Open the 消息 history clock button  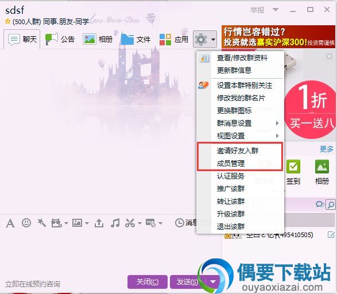click(185, 223)
